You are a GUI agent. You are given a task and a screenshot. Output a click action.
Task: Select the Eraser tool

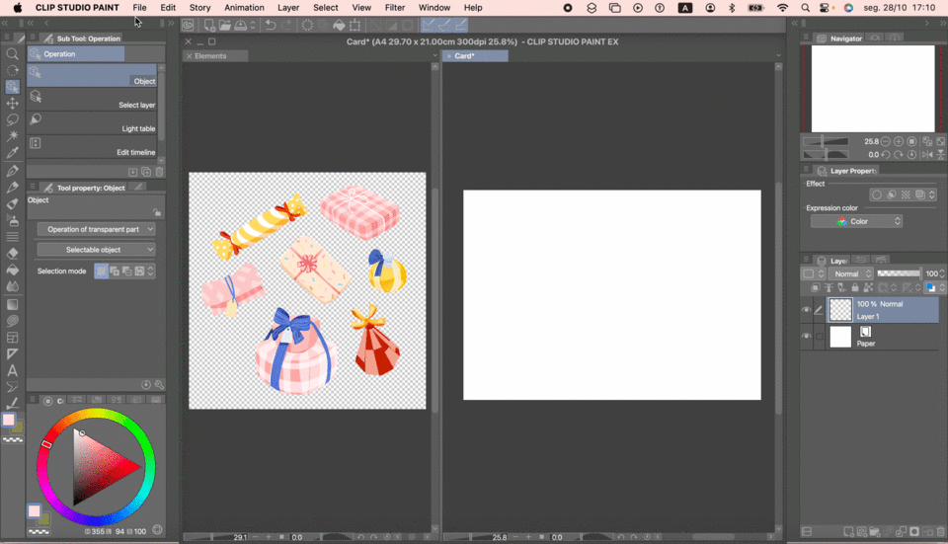(12, 253)
